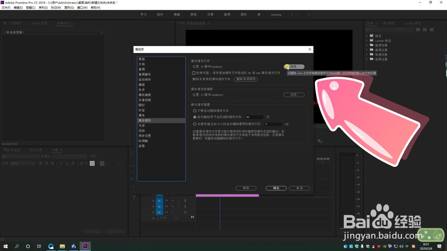Click the voice-over record microphone on A2
The height and width of the screenshot is (251, 447).
(x=185, y=206)
